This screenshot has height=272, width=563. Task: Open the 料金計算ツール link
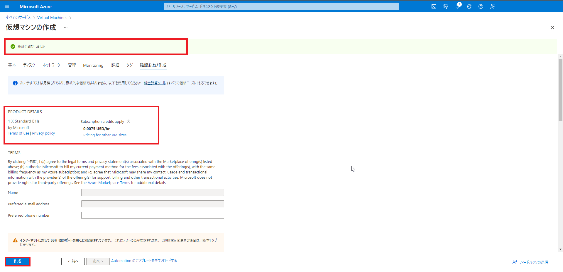tap(155, 83)
